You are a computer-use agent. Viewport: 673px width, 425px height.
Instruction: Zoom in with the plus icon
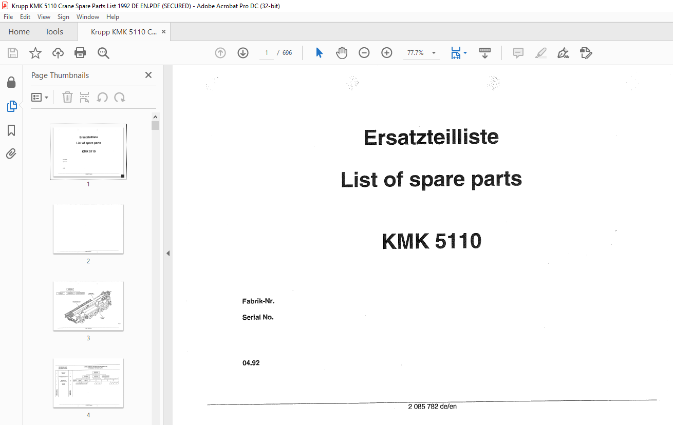click(387, 53)
